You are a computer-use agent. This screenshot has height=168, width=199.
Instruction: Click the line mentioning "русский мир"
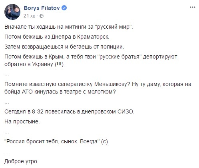[69, 27]
